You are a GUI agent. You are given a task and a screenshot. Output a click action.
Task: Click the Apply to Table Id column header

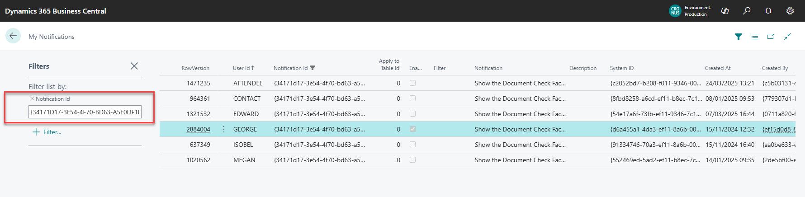[389, 65]
